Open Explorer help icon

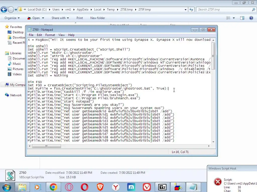point(251,18)
